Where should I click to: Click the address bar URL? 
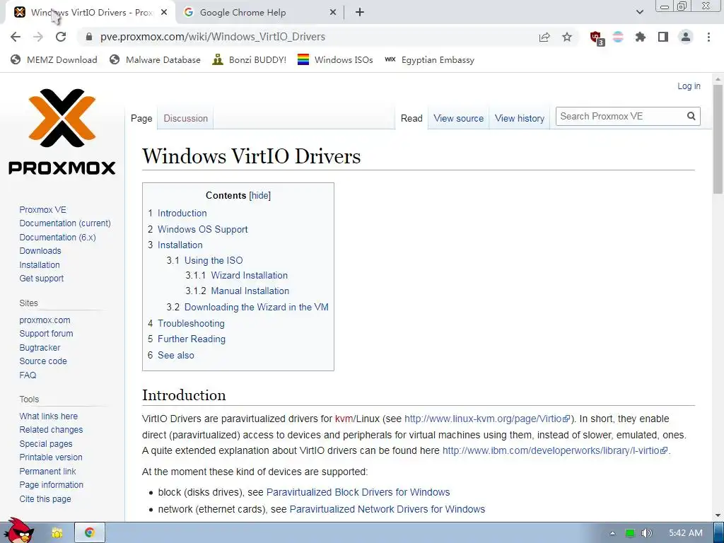coord(213,37)
